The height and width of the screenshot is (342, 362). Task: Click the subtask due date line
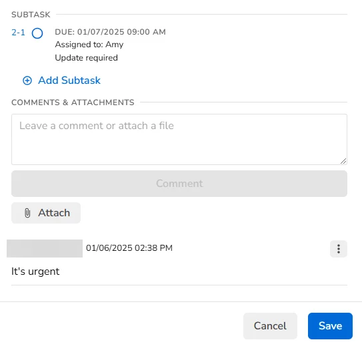pos(111,32)
